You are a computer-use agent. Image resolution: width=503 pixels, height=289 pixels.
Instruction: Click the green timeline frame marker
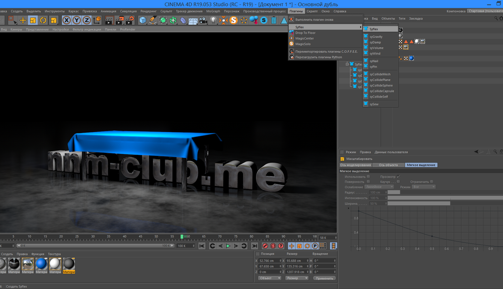pyautogui.click(x=182, y=237)
